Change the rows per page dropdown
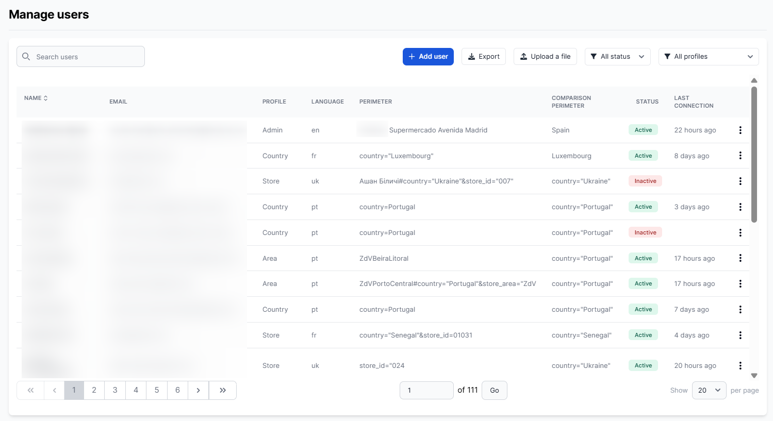The width and height of the screenshot is (773, 421). pos(709,390)
